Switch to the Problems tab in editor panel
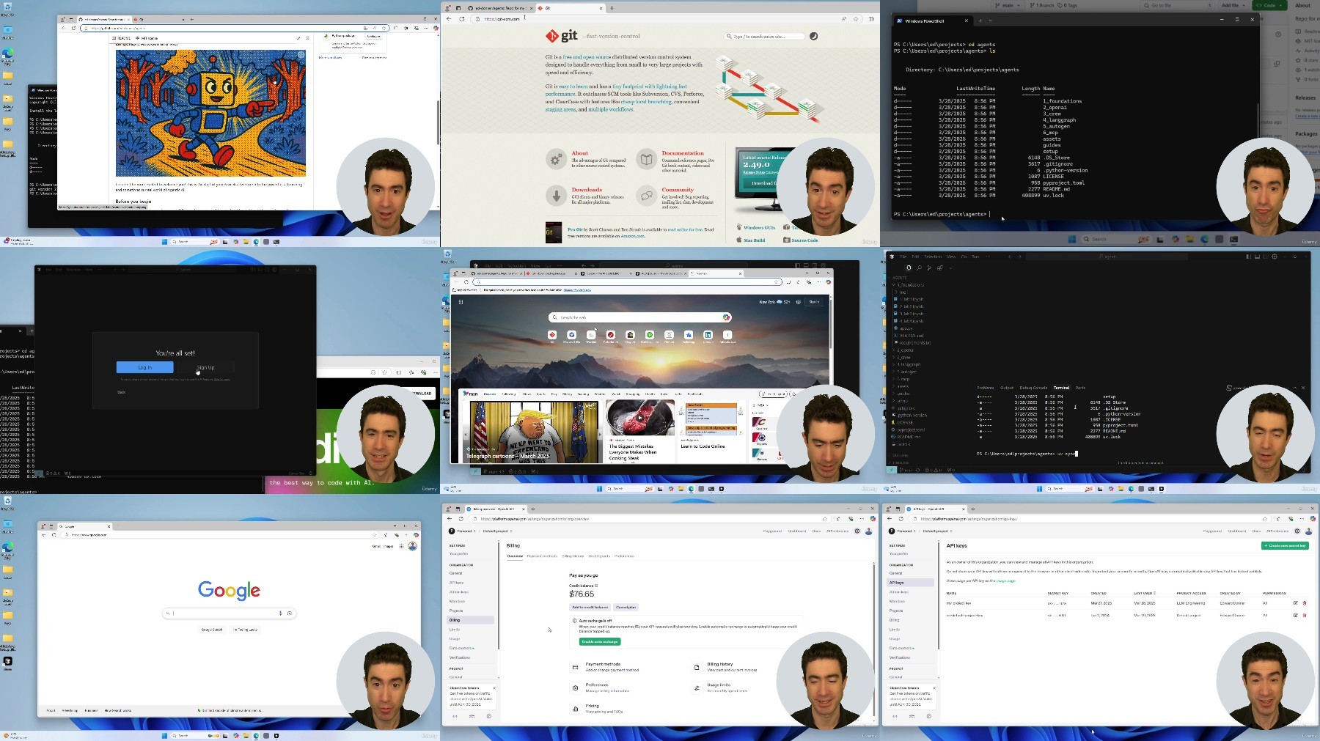The height and width of the screenshot is (741, 1320). point(986,388)
